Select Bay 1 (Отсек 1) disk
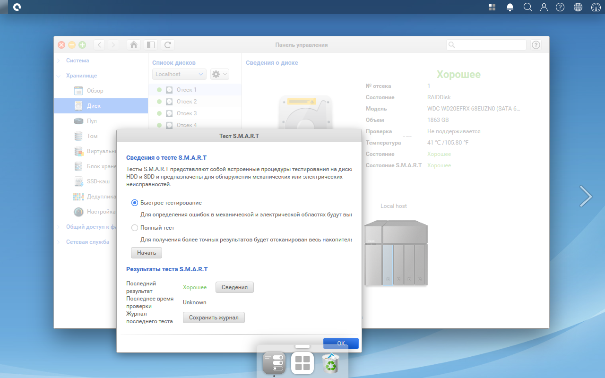Screen dimensions: 605x378 click(195, 90)
